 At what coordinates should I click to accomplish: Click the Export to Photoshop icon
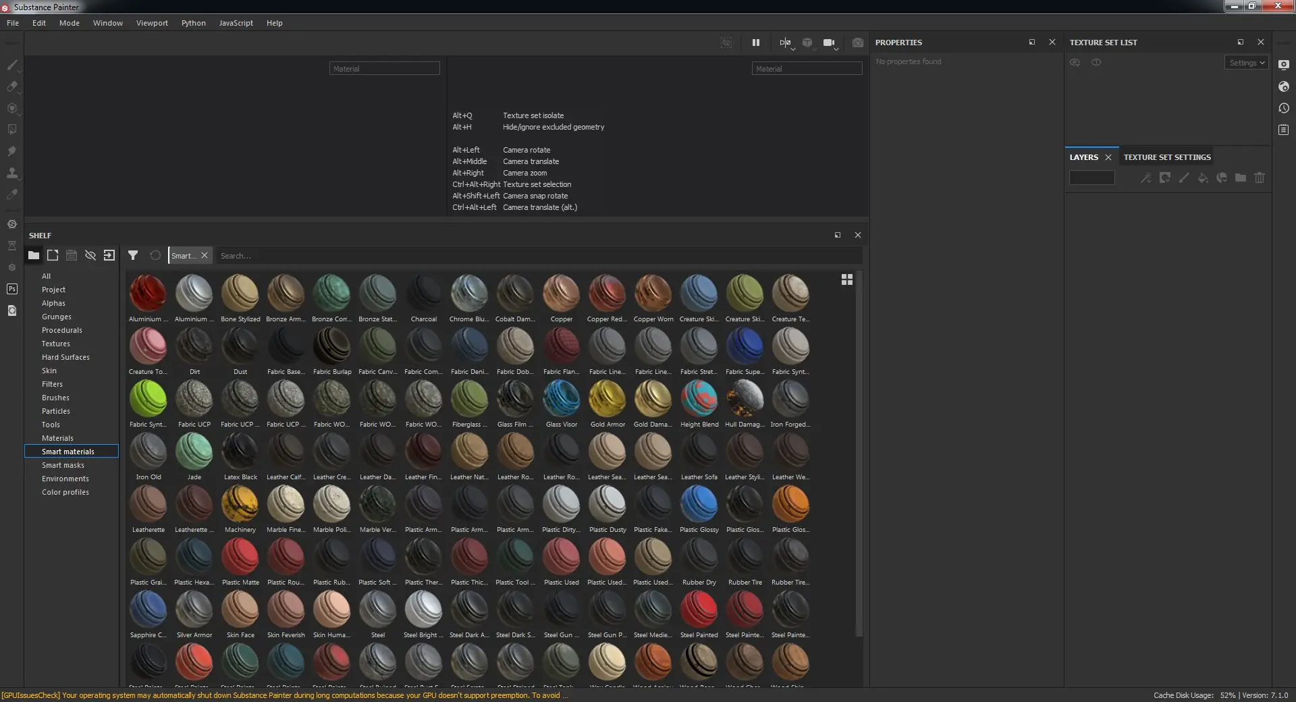tap(11, 289)
